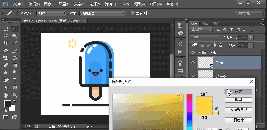Change the screen mode
This screenshot has height=130, width=267.
click(x=15, y=117)
